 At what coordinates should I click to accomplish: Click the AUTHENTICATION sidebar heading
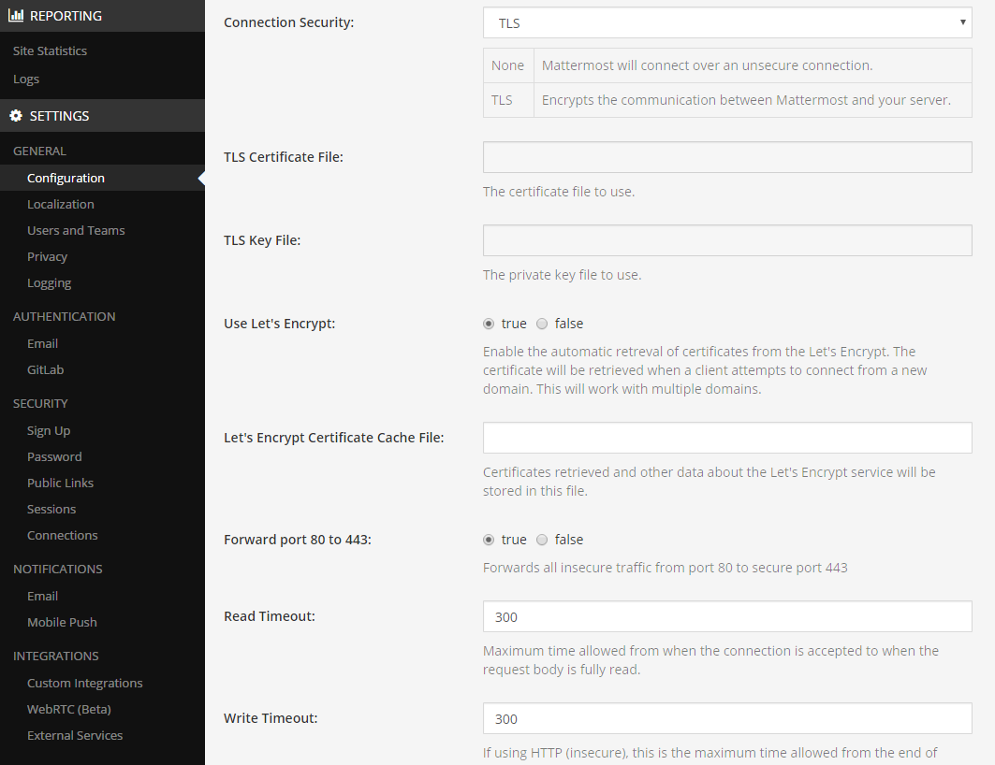click(x=64, y=316)
